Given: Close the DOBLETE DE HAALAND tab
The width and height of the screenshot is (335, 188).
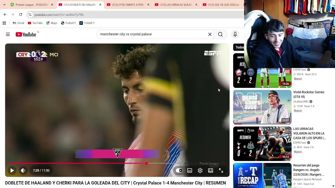Looking at the screenshot, I should point(100,5).
